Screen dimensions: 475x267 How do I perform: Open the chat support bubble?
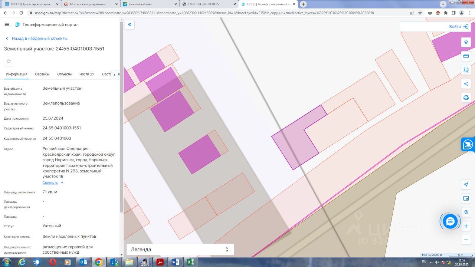tap(450, 221)
